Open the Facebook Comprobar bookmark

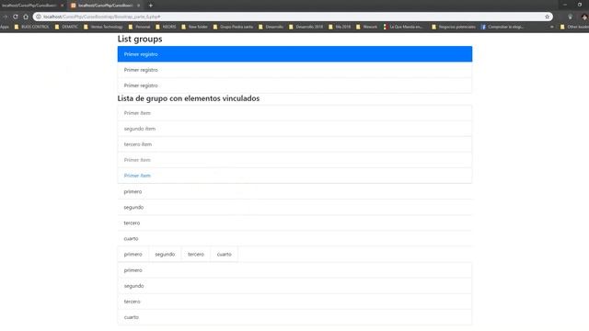coord(502,27)
